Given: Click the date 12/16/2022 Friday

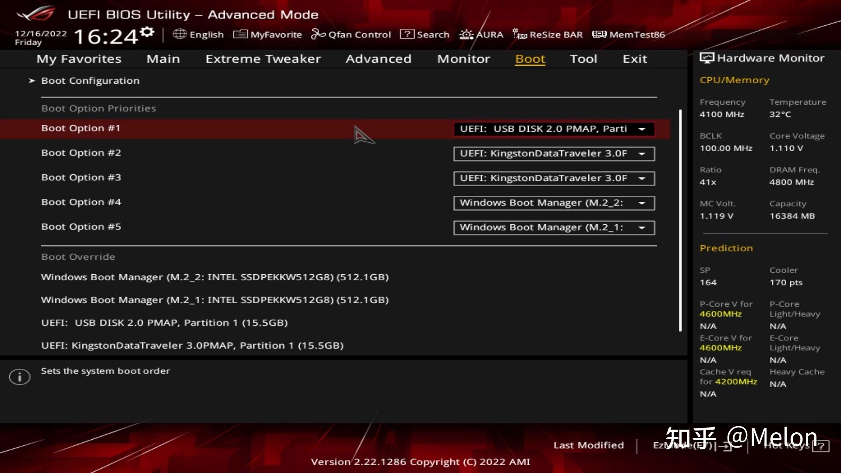Looking at the screenshot, I should click(41, 38).
